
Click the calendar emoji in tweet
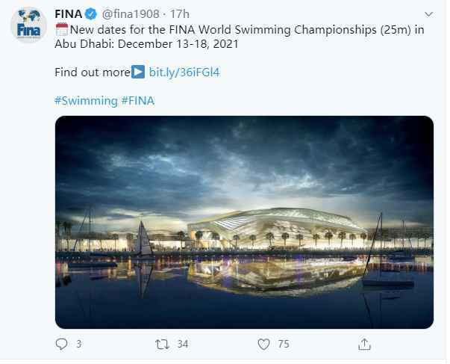pyautogui.click(x=62, y=29)
